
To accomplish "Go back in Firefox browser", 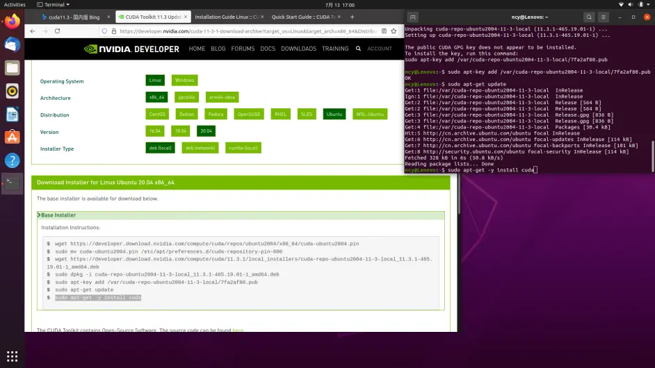I will tap(33, 31).
